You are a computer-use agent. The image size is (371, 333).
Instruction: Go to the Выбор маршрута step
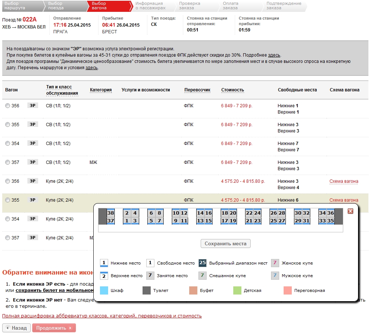[x=16, y=6]
